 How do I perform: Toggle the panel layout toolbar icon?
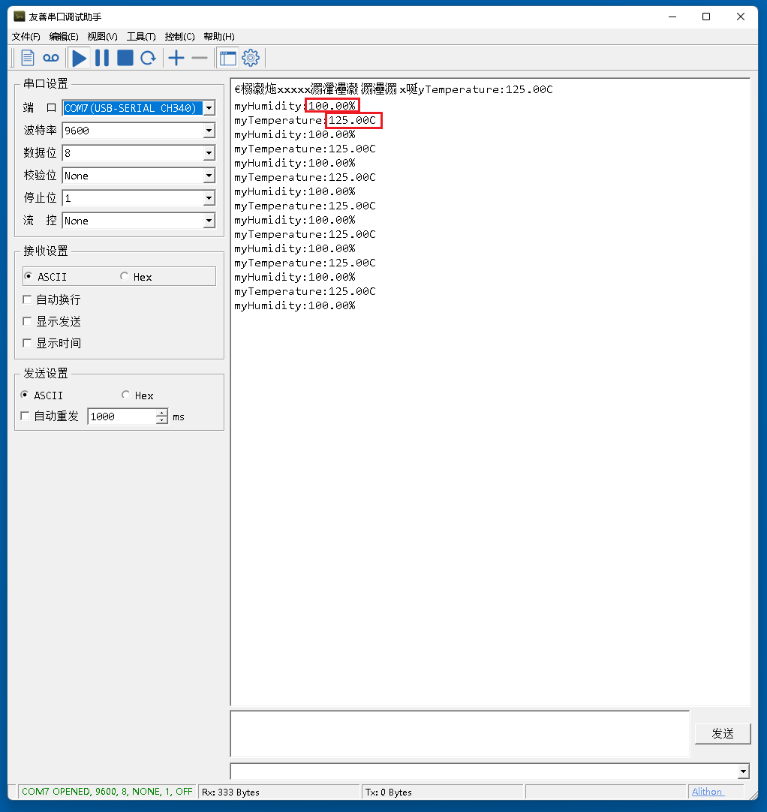pyautogui.click(x=228, y=58)
